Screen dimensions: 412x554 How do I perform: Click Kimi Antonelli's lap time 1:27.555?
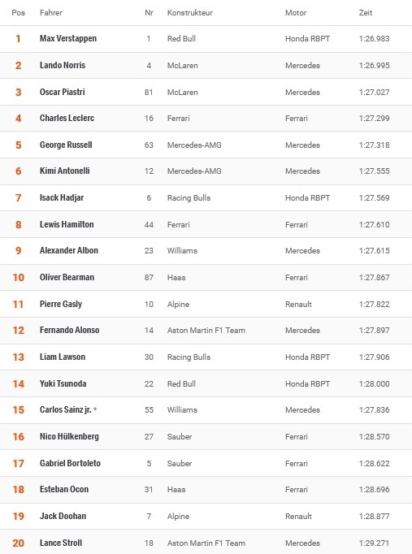click(x=374, y=171)
